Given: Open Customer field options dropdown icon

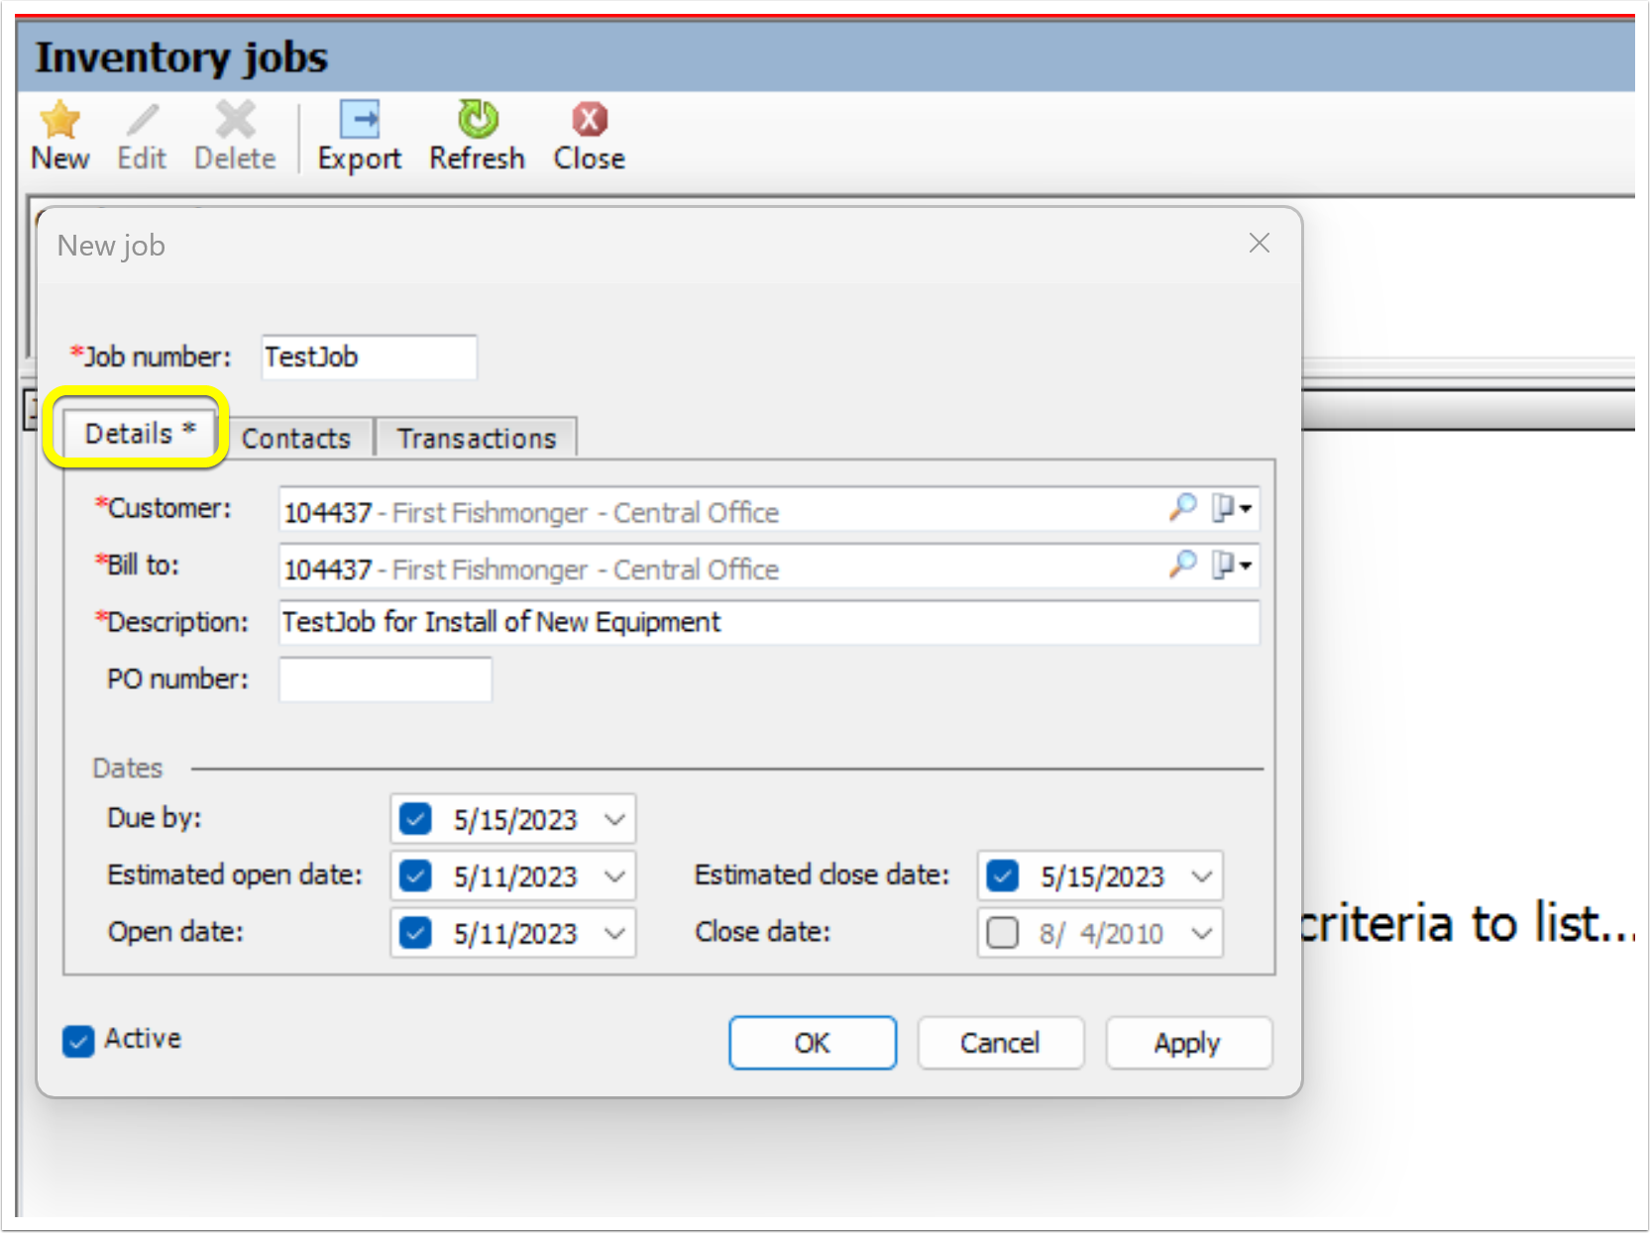Looking at the screenshot, I should point(1233,508).
